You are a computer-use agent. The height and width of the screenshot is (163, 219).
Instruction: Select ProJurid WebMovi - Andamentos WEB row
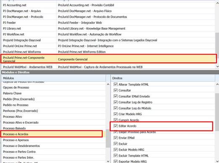coord(108,67)
